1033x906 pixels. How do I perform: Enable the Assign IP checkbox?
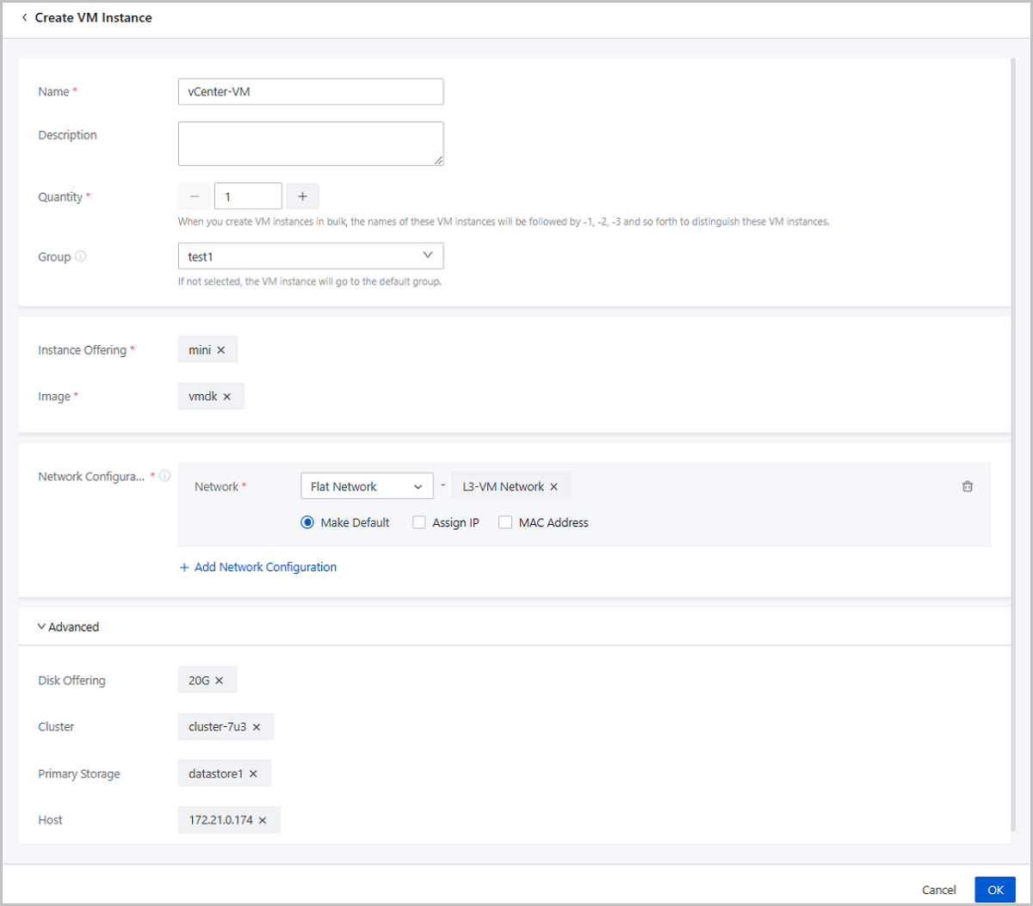pyautogui.click(x=419, y=522)
